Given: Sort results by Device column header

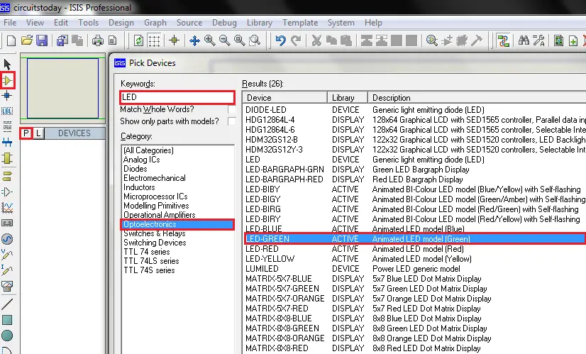Looking at the screenshot, I should [x=284, y=98].
